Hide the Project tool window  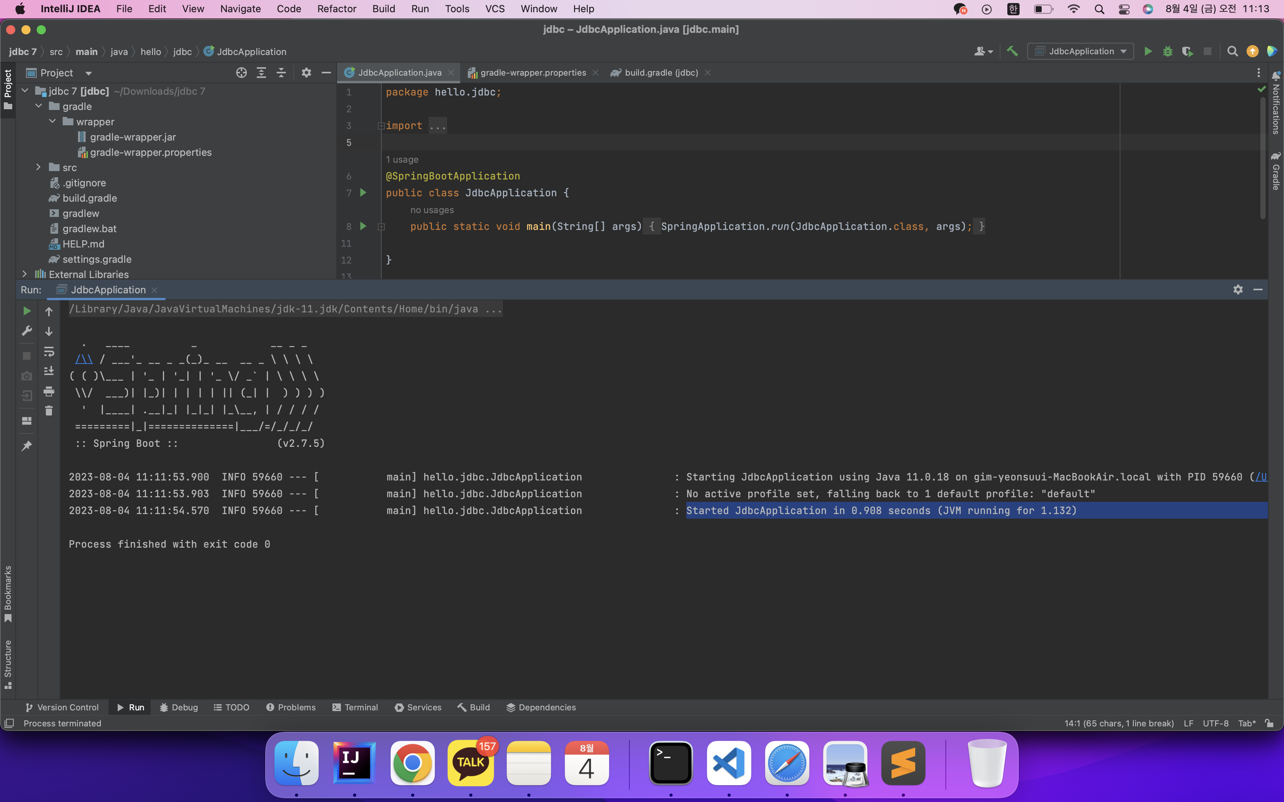326,73
